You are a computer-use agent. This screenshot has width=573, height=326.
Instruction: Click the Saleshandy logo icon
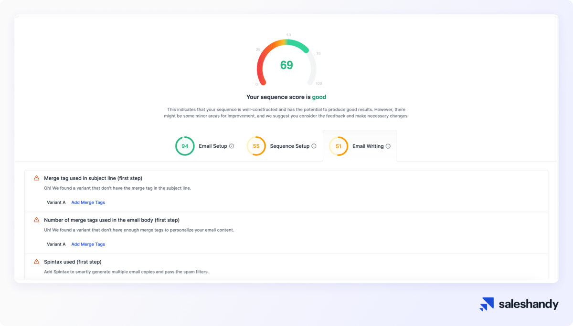pyautogui.click(x=487, y=304)
